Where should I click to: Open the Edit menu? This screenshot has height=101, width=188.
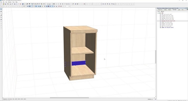coord(4,2)
